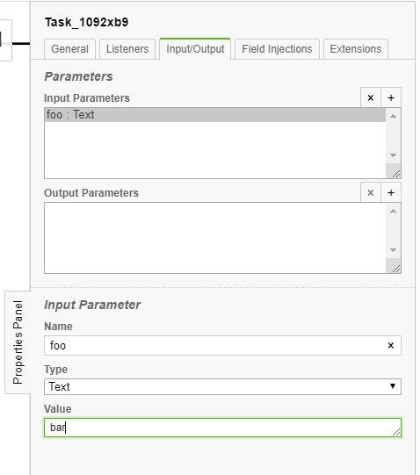Click the Value textarea resize corner
The image size is (420, 475).
tap(396, 432)
